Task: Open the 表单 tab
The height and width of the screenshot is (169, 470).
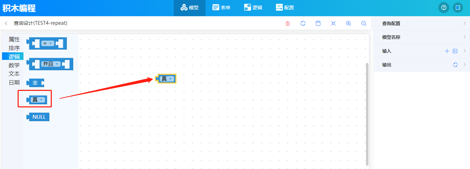Action: click(x=221, y=8)
